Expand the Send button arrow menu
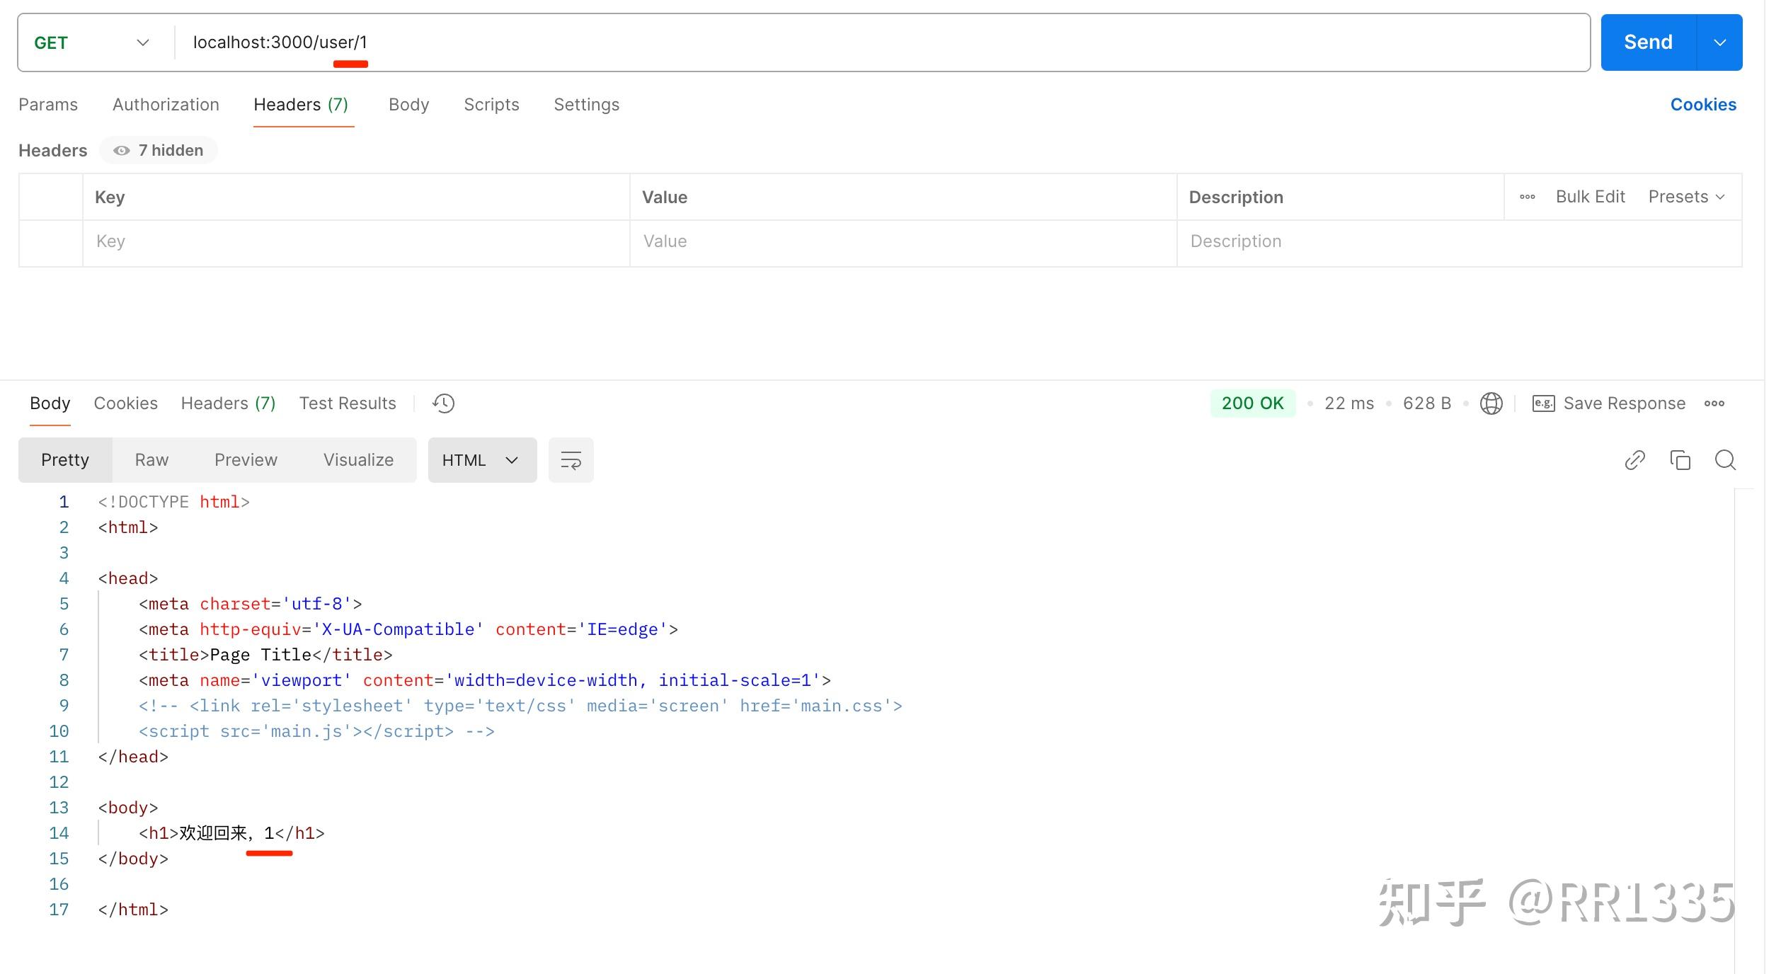 [1719, 42]
